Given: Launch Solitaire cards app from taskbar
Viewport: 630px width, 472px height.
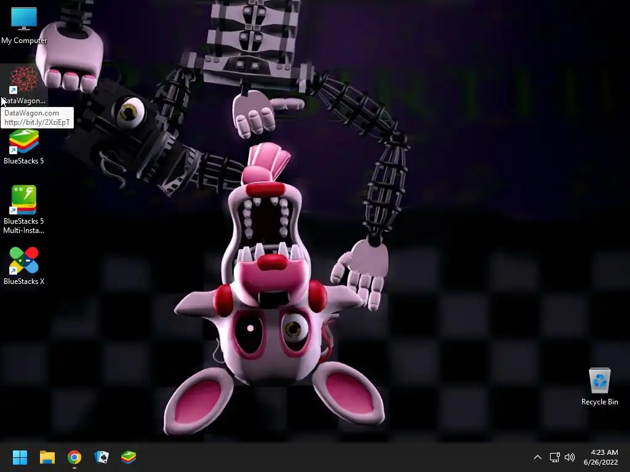Looking at the screenshot, I should click(x=102, y=457).
